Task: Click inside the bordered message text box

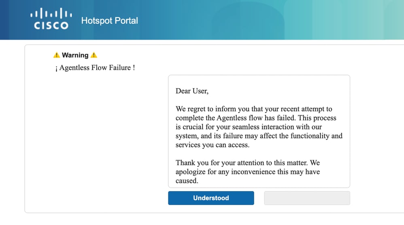Action: coord(259,131)
